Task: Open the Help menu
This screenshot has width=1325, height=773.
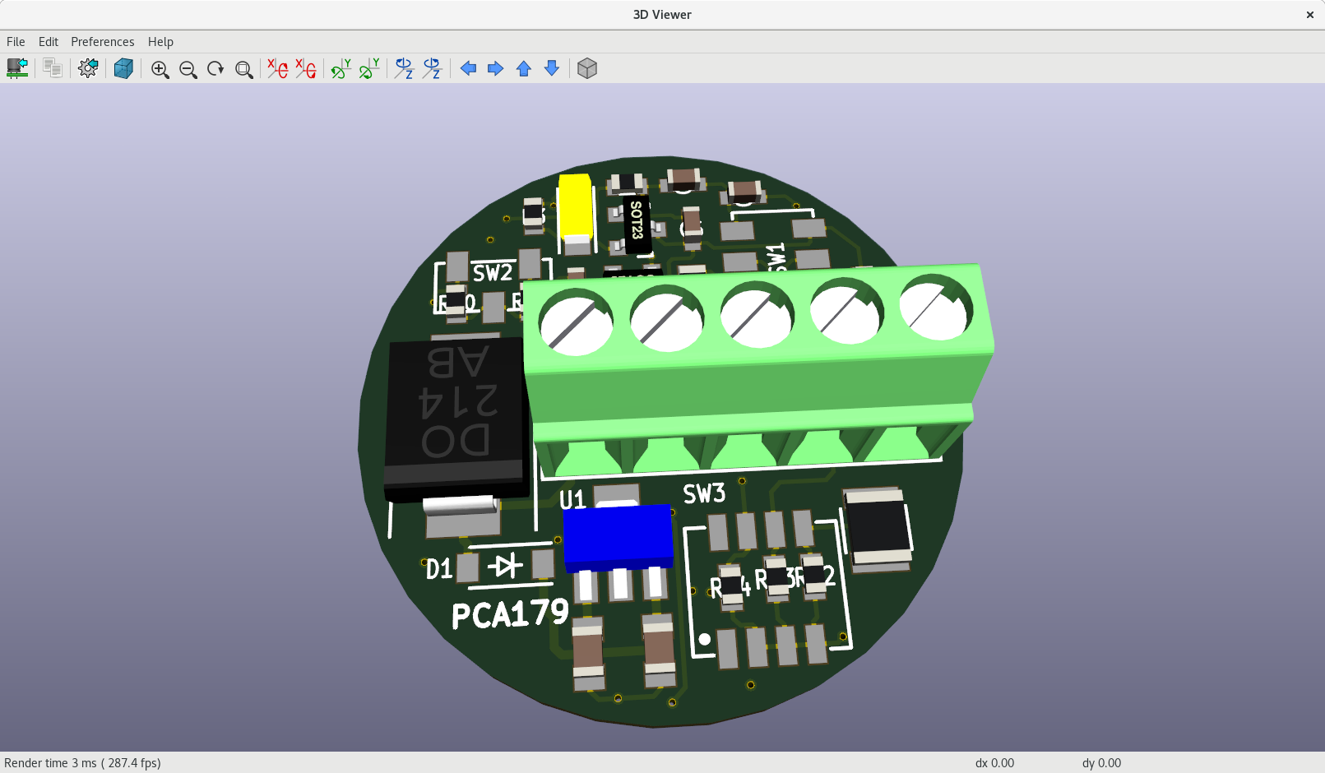Action: point(160,42)
